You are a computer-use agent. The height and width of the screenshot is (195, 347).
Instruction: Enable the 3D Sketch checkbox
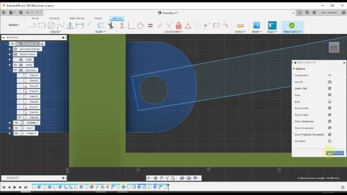click(x=330, y=141)
